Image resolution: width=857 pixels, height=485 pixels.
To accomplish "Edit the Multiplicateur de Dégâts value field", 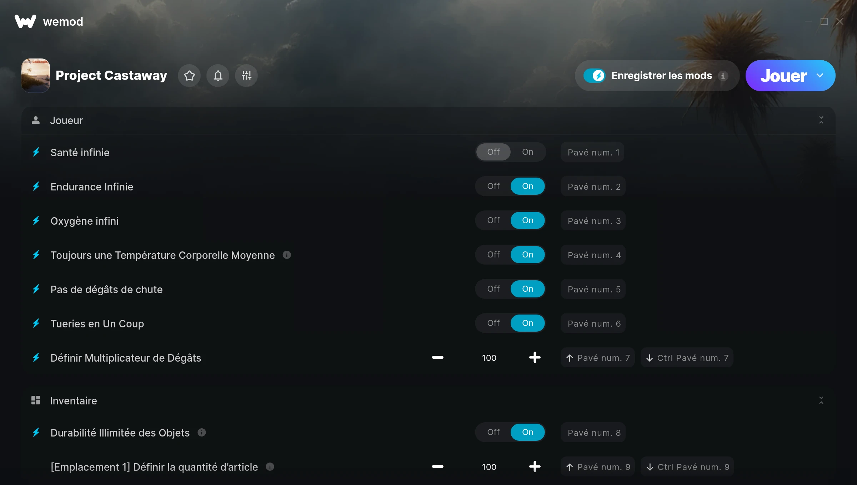I will coord(489,358).
